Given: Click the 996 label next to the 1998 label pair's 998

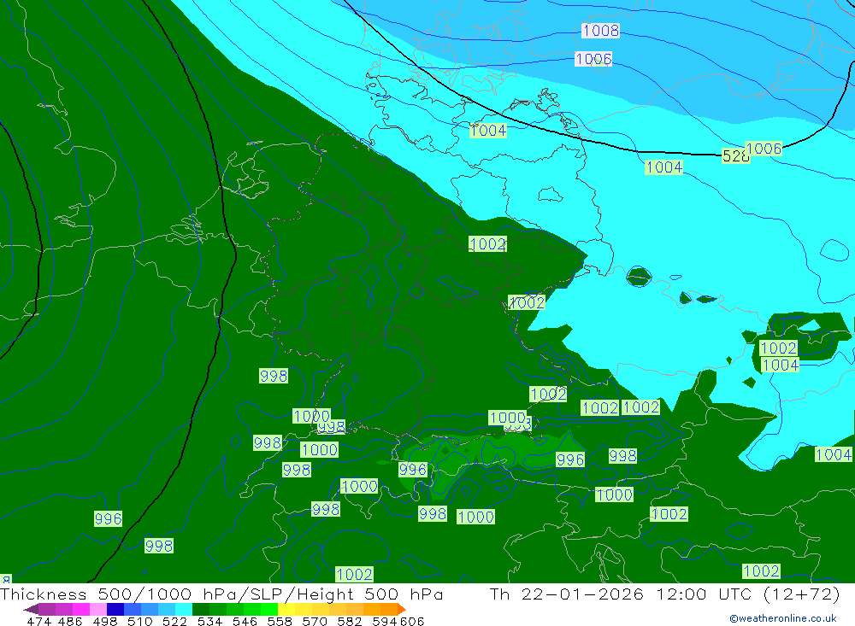Looking at the screenshot, I should pos(569,459).
